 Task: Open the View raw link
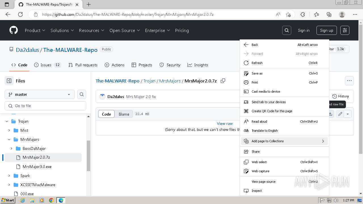(x=225, y=124)
